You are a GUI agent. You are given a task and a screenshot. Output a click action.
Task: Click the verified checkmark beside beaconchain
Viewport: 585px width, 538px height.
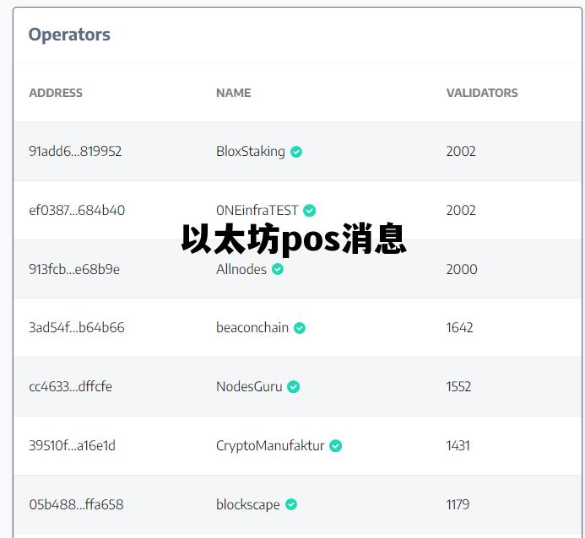pos(300,328)
